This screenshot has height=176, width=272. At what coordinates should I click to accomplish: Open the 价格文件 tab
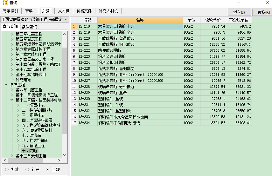click(84, 11)
